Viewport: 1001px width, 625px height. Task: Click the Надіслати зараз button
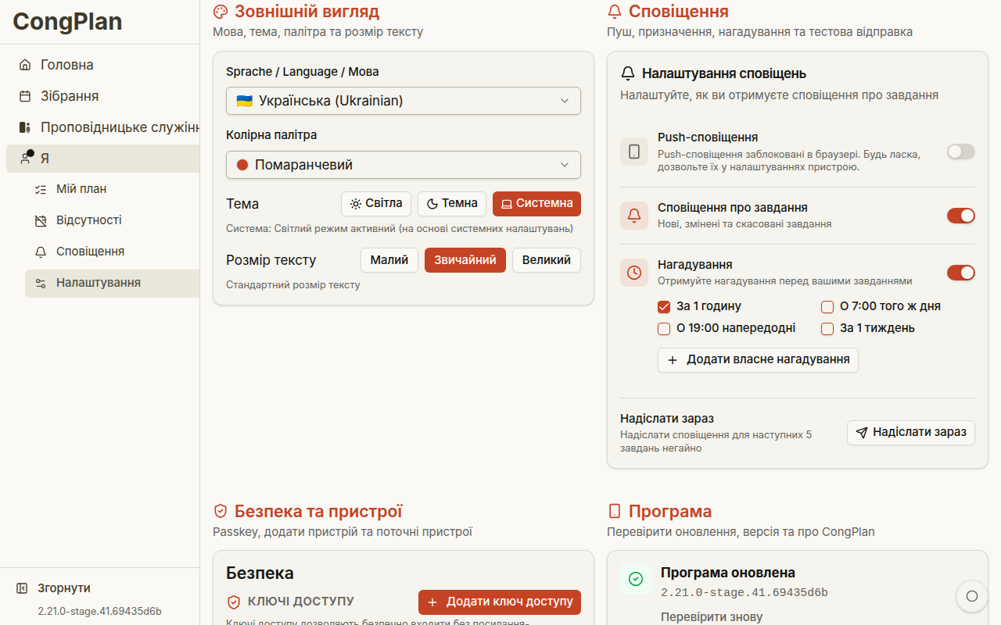click(x=911, y=432)
